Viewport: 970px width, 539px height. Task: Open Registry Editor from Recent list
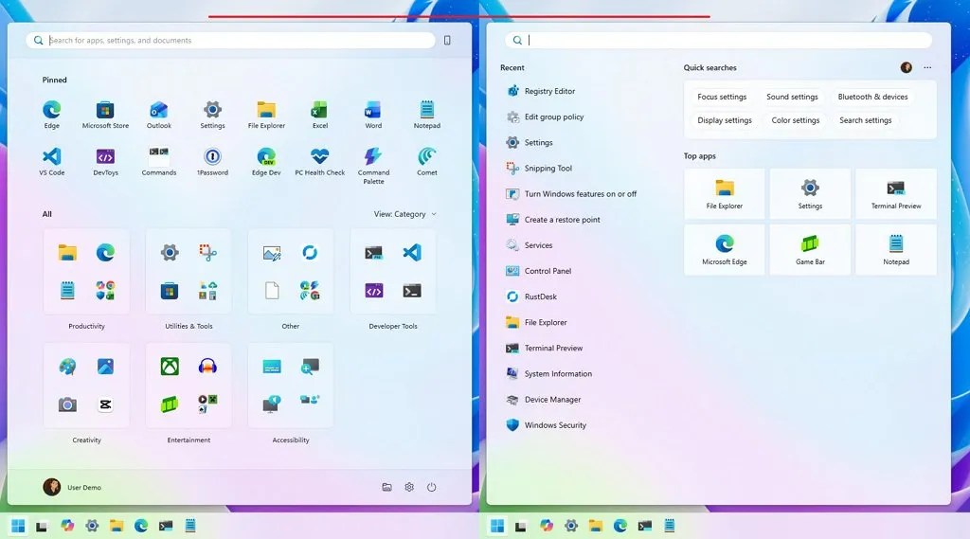pos(541,91)
